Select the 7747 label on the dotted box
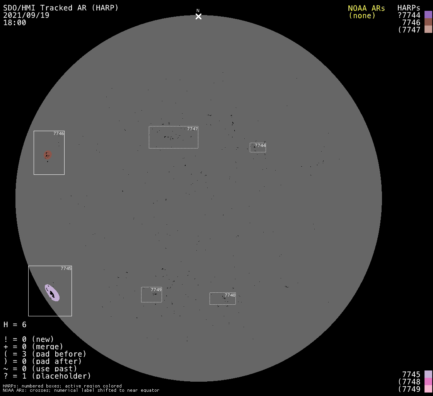This screenshot has height=396, width=433. pyautogui.click(x=192, y=129)
